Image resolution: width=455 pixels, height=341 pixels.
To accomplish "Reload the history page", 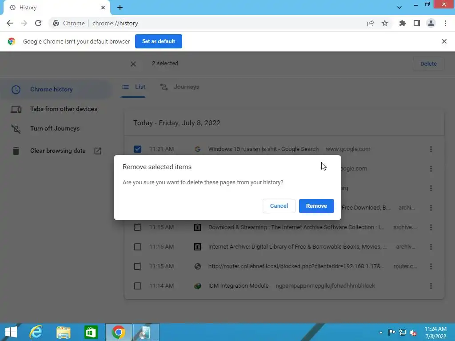I will [38, 23].
